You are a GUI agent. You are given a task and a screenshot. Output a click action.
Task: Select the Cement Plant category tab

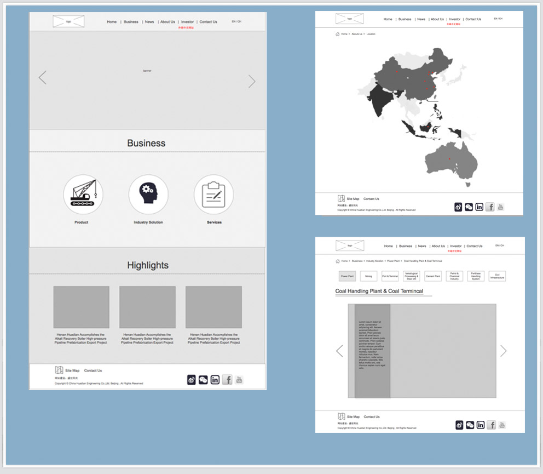pos(433,276)
